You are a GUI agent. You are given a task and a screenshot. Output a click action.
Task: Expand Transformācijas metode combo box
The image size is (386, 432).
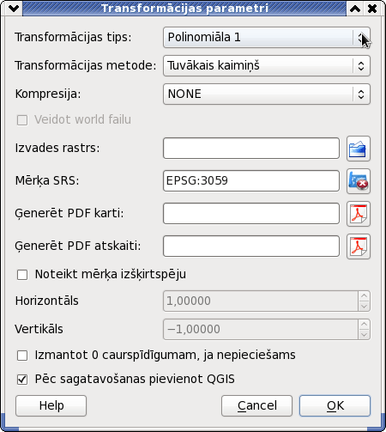267,65
